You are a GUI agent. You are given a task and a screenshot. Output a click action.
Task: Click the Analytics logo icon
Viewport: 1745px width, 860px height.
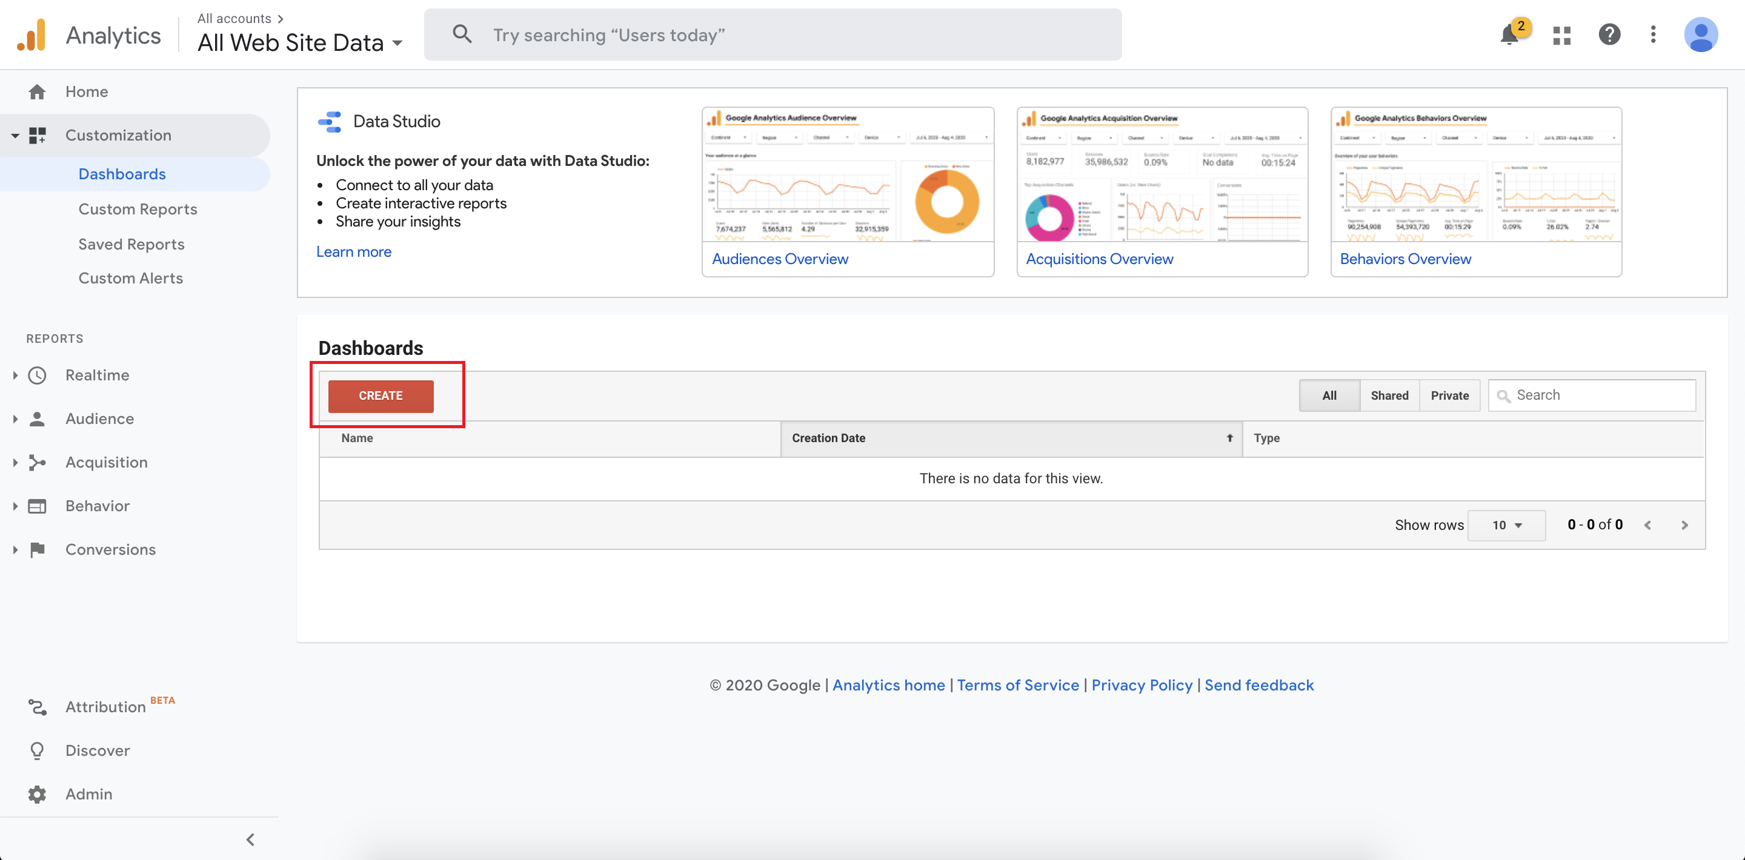coord(31,35)
